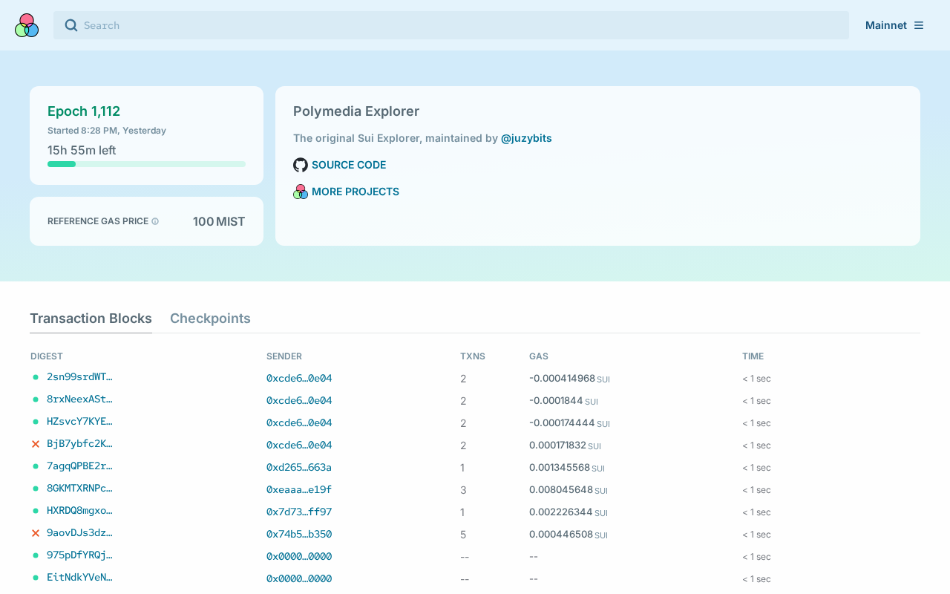Open the MORE PROJECTS link
The width and height of the screenshot is (950, 594).
tap(355, 192)
